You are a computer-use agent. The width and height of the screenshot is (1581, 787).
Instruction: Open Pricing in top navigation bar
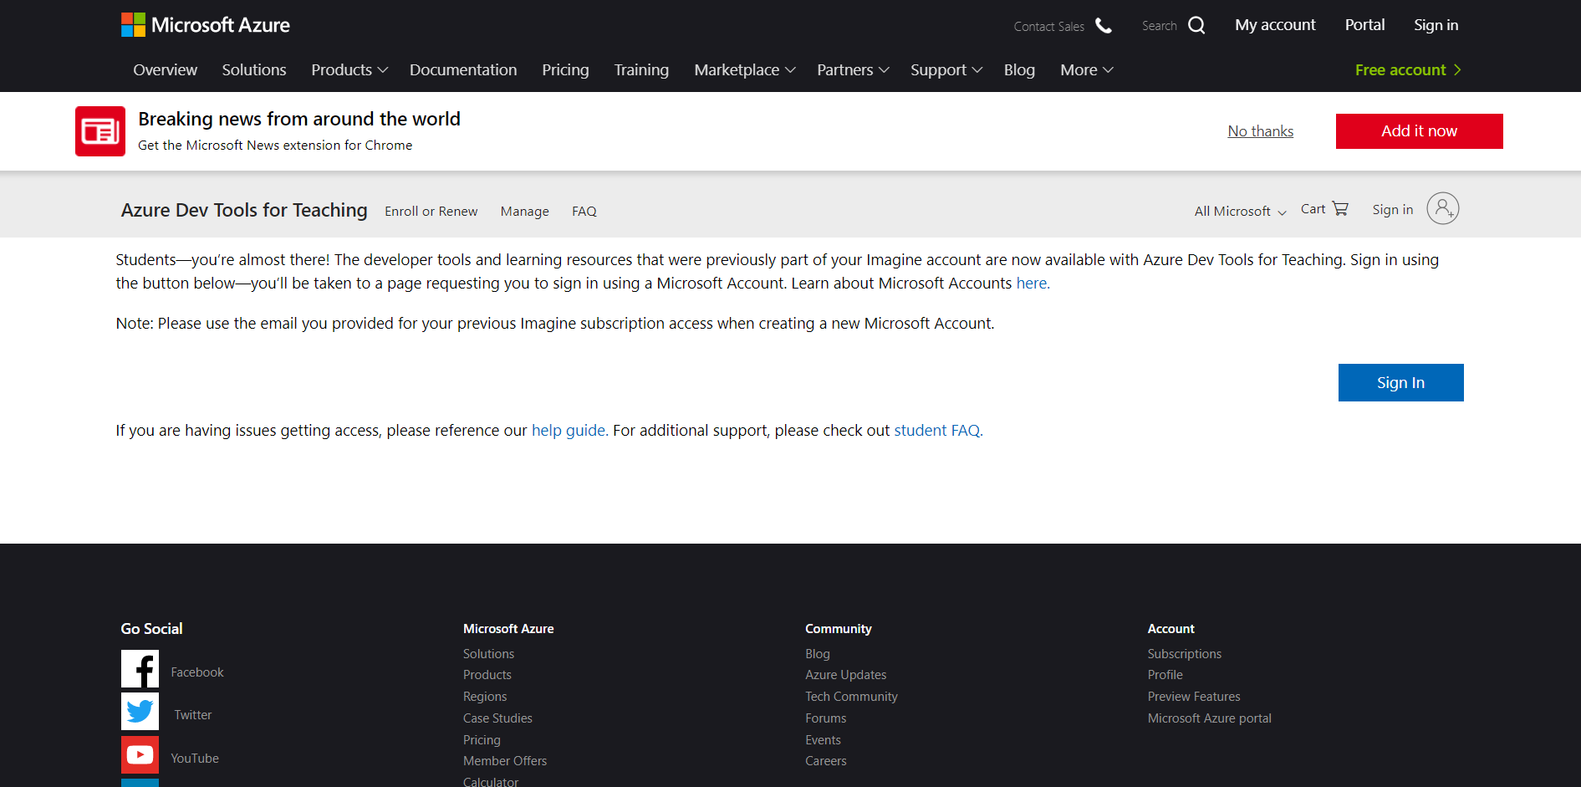pos(565,70)
